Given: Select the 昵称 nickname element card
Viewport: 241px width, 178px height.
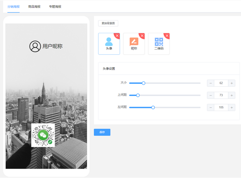Looking at the screenshot, I should point(134,44).
